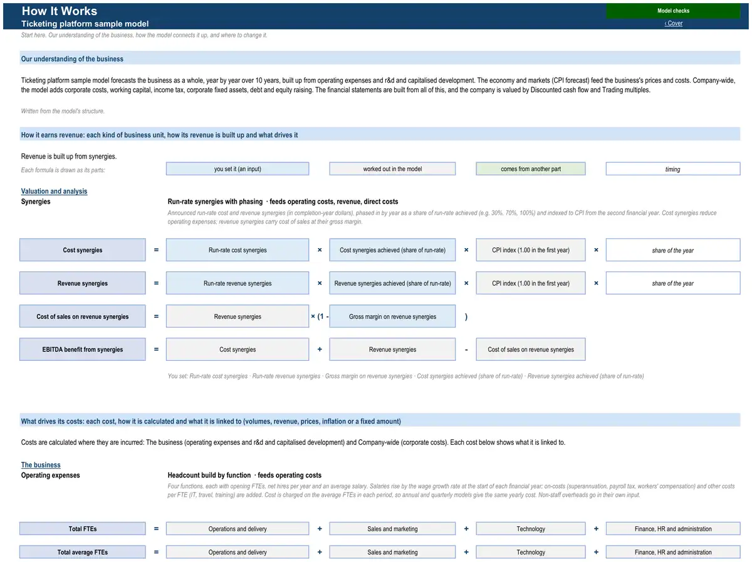This screenshot has height=562, width=752.
Task: Click 'Operations and delivery' in Total FTEs row
Action: pyautogui.click(x=238, y=529)
